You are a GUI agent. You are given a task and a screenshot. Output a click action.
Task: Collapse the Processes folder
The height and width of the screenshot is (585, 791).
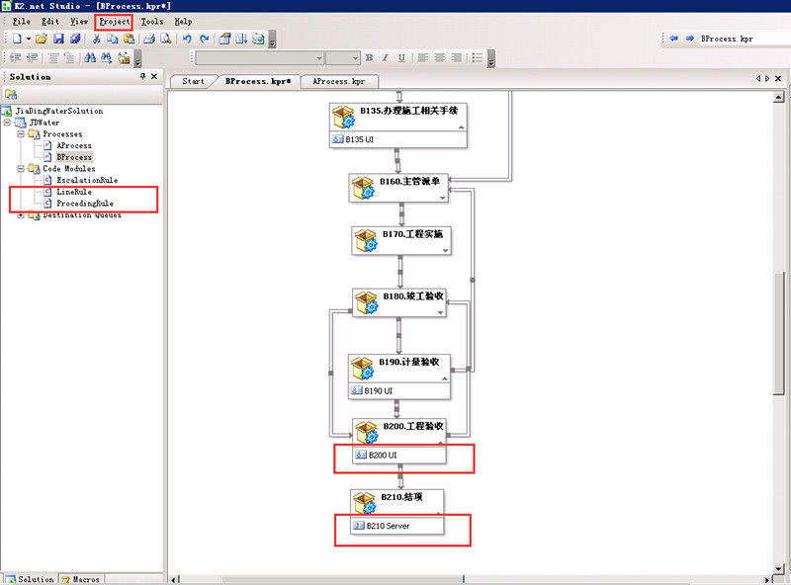(21, 134)
